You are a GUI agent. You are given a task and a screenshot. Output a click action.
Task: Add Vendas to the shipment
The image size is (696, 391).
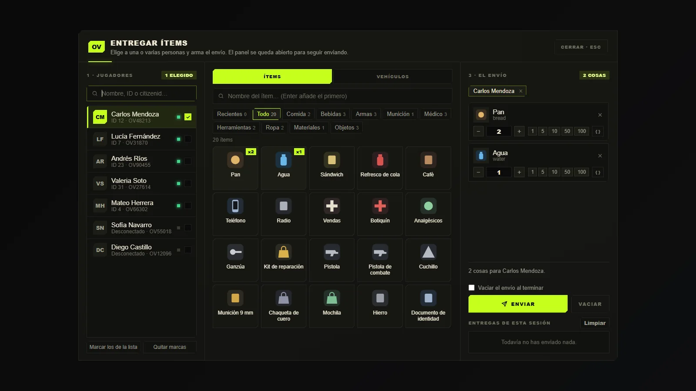pyautogui.click(x=332, y=214)
